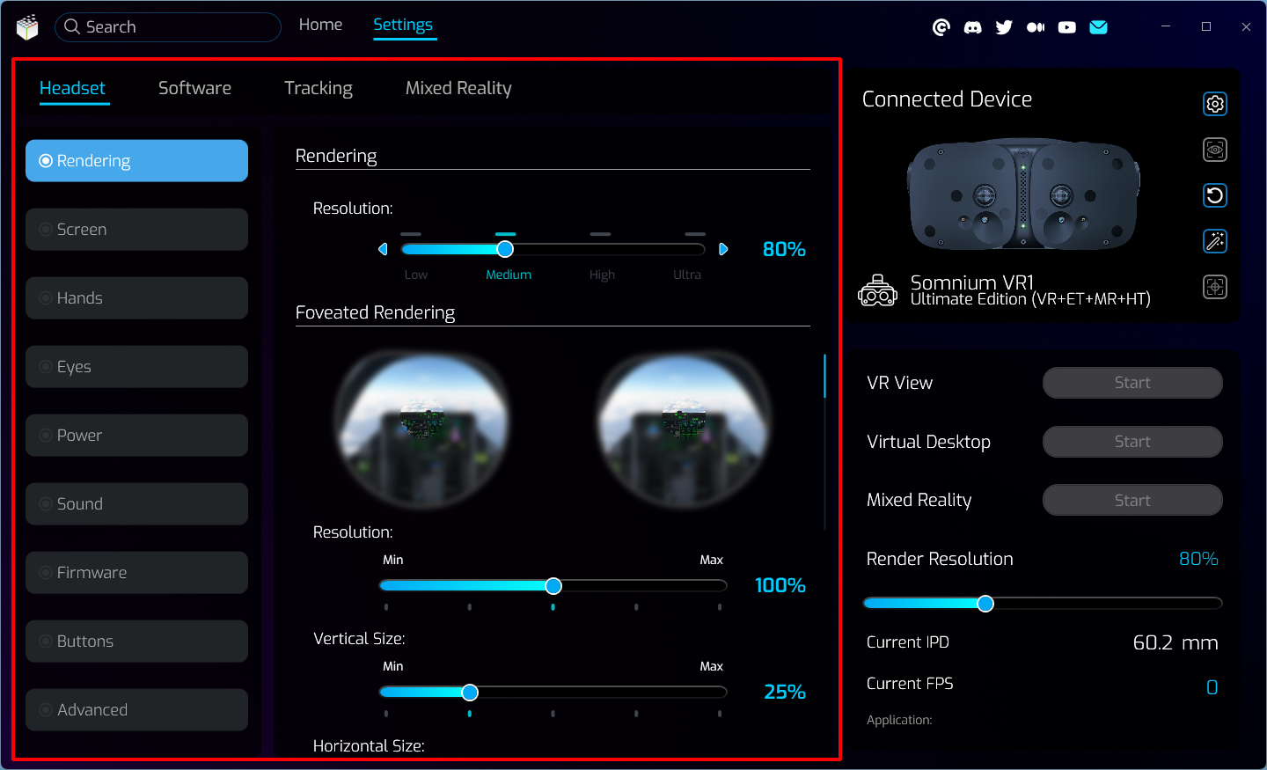Viewport: 1267px width, 770px height.
Task: Click the envelope mail icon
Action: click(1098, 27)
